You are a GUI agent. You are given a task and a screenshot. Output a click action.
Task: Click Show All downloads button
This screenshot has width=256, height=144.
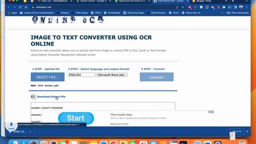point(237,131)
